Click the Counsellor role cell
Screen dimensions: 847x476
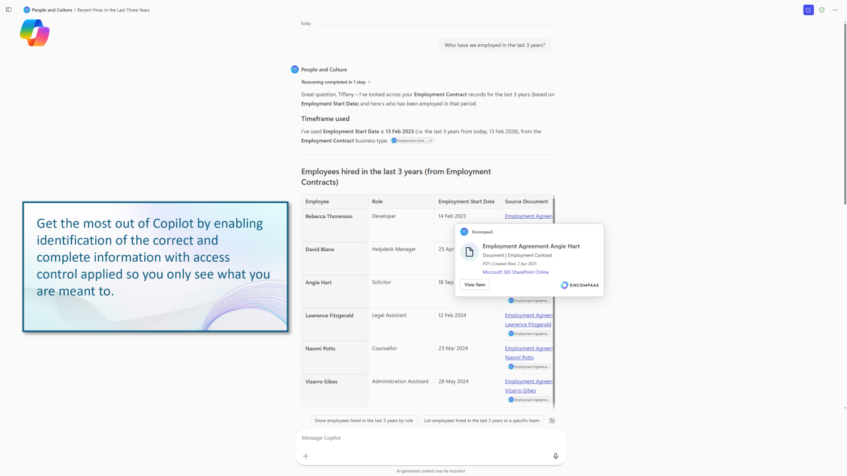(401, 358)
